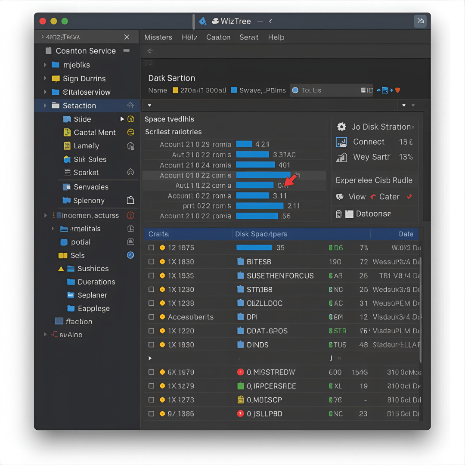
Task: Toggle checkbox for 1X 1273 row
Action: [x=151, y=400]
